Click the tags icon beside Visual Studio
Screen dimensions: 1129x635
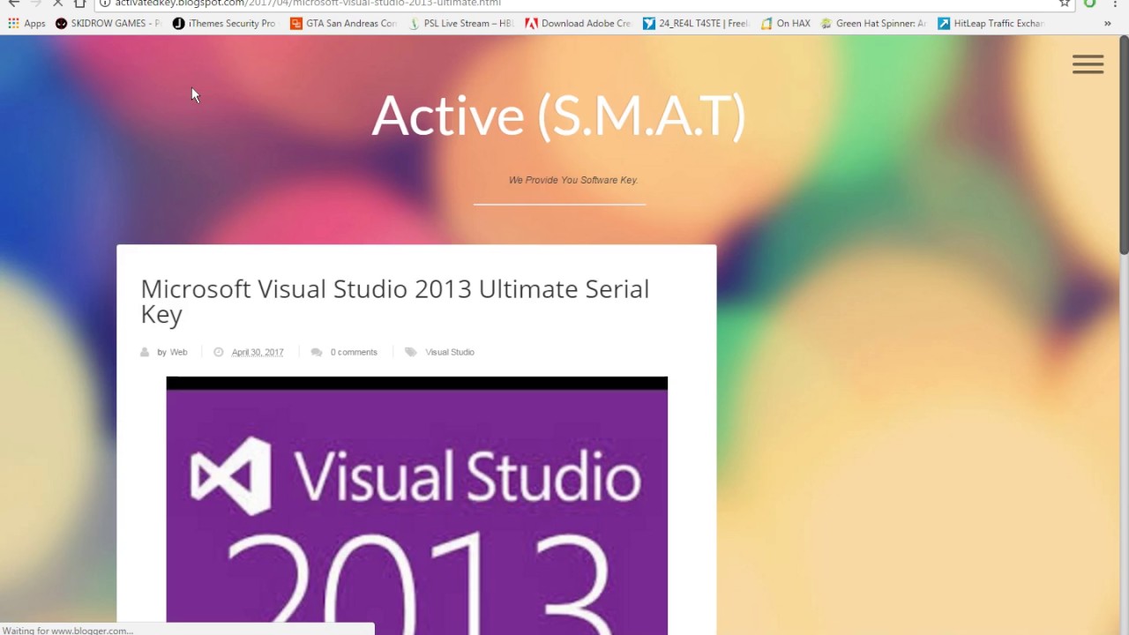411,352
